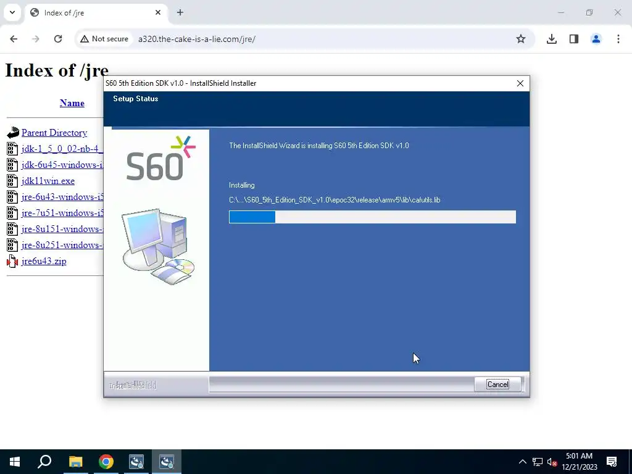The width and height of the screenshot is (632, 474).
Task: Open File Explorer from taskbar
Action: pos(75,462)
